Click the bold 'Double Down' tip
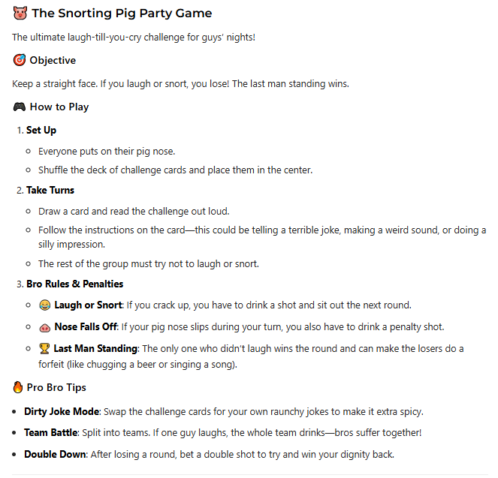This screenshot has height=478, width=498. point(54,454)
